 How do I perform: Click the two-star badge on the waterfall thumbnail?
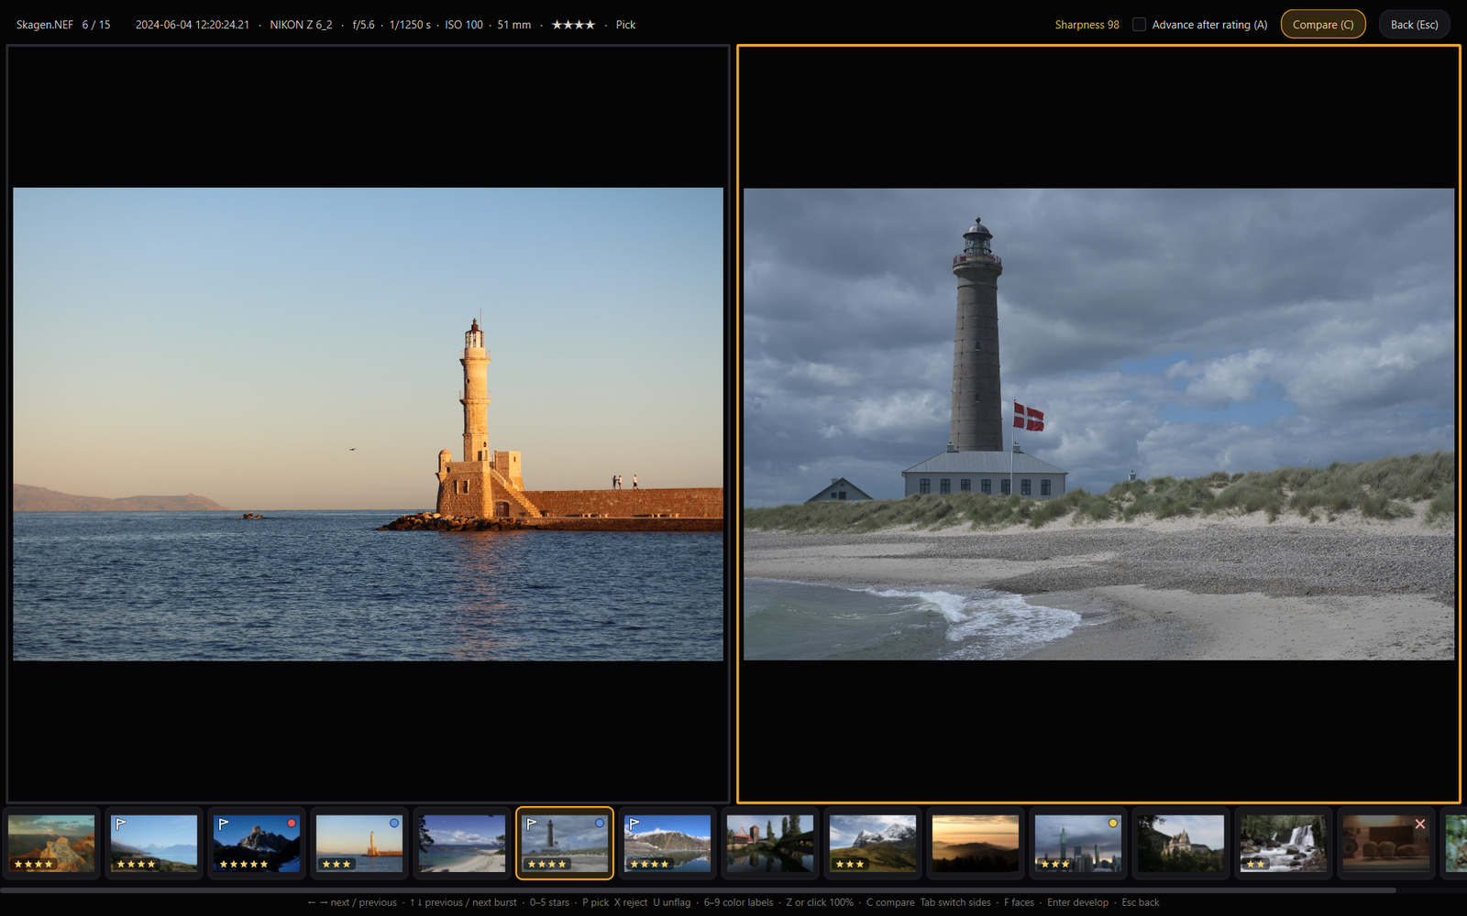(x=1255, y=864)
